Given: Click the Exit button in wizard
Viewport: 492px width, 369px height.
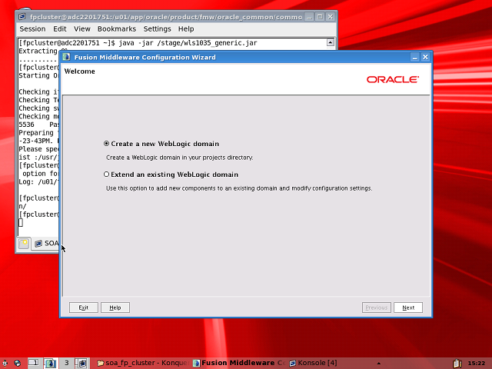Looking at the screenshot, I should [84, 307].
